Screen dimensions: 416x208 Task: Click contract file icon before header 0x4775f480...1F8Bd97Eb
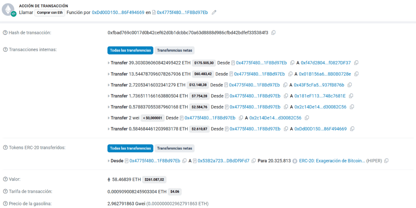click(x=154, y=12)
